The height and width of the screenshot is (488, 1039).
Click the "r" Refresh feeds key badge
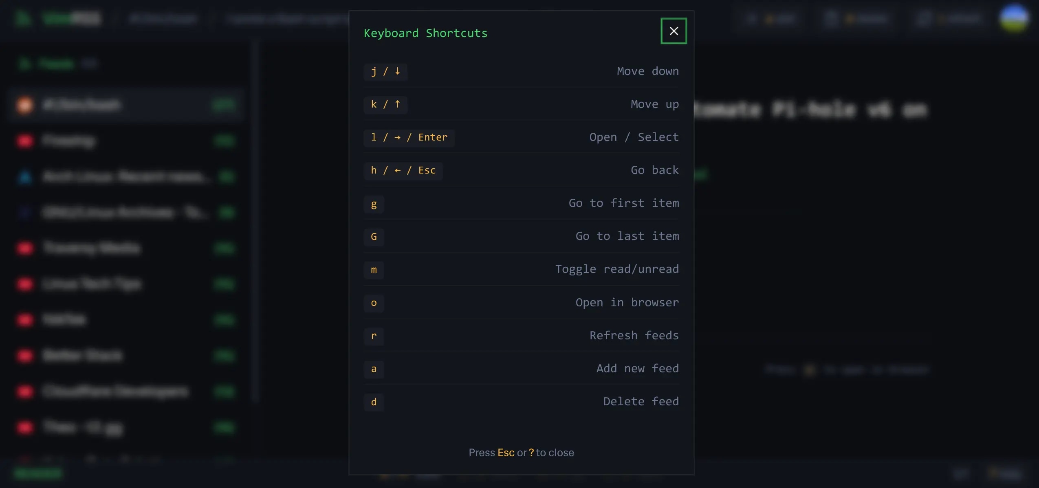(374, 336)
